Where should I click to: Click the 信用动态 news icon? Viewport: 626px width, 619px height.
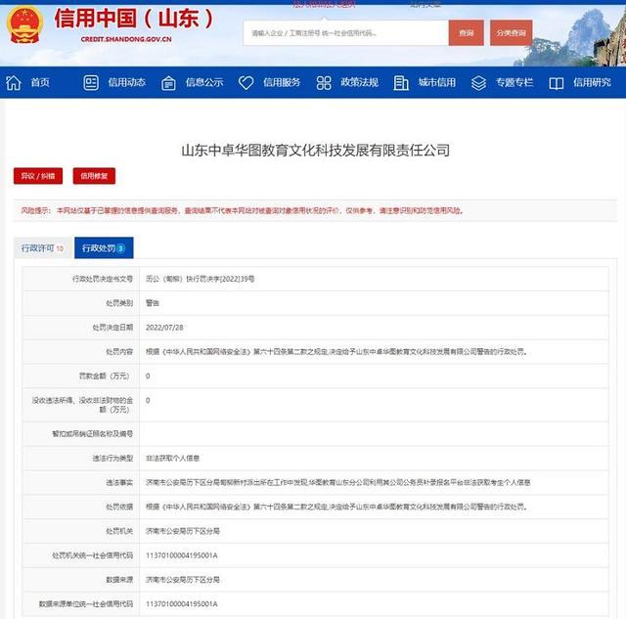(x=91, y=82)
